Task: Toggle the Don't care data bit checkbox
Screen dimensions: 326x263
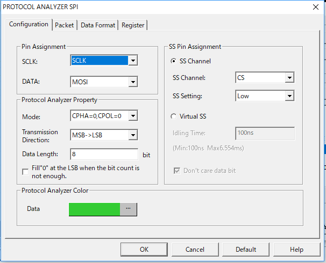Action: point(177,171)
